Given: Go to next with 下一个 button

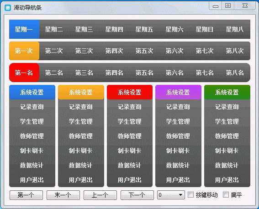Looking at the screenshot, I should click(137, 195).
